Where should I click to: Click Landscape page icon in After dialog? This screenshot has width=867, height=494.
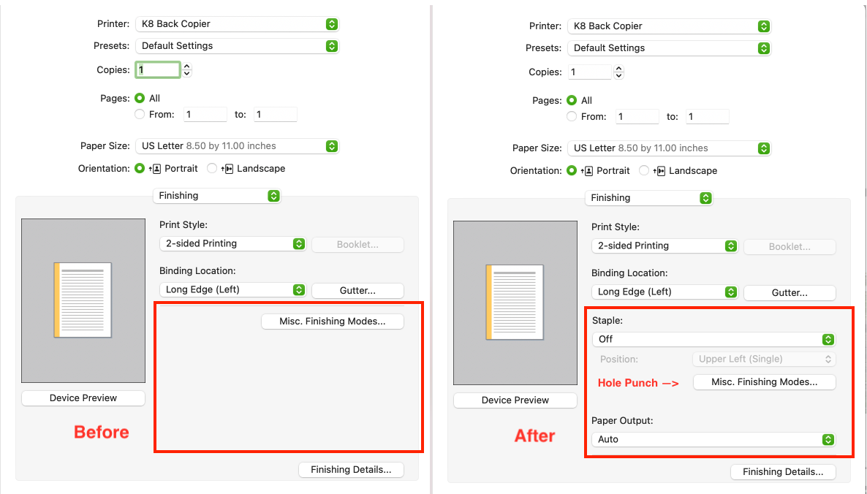pyautogui.click(x=659, y=171)
